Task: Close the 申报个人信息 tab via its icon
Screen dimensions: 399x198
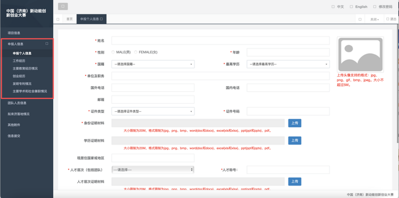Action: click(x=101, y=19)
